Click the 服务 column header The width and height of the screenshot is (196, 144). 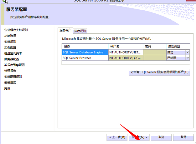pyautogui.click(x=85, y=47)
